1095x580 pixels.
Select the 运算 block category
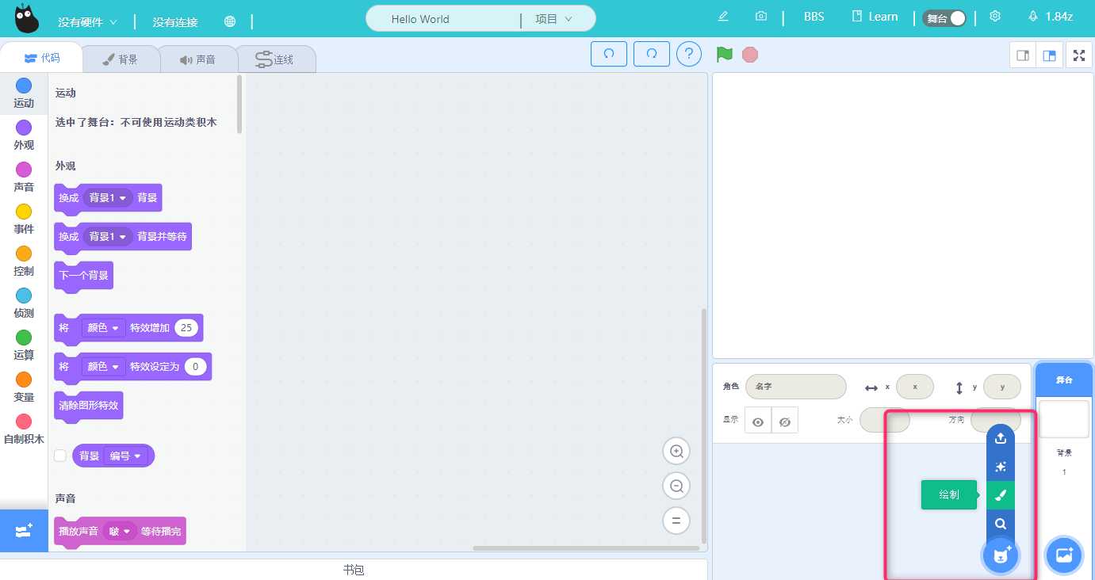24,345
